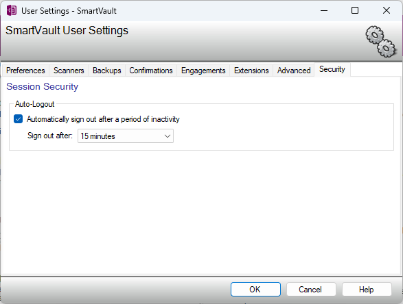Open Help for user settings
Image resolution: width=403 pixels, height=304 pixels.
click(x=367, y=290)
